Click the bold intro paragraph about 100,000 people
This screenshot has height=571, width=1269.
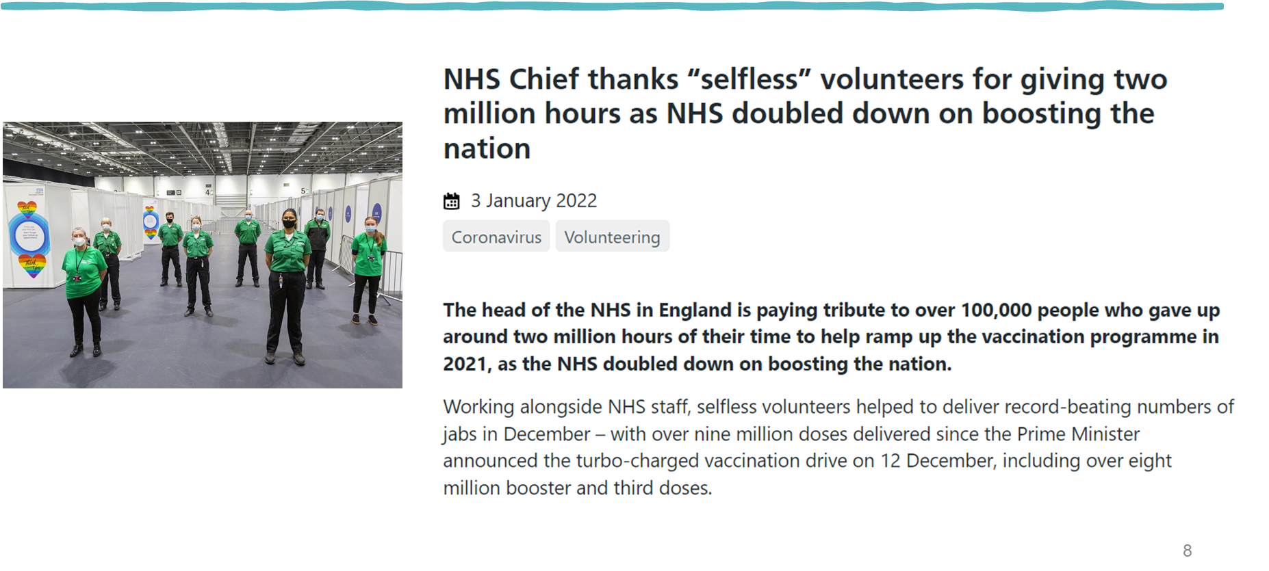click(831, 336)
